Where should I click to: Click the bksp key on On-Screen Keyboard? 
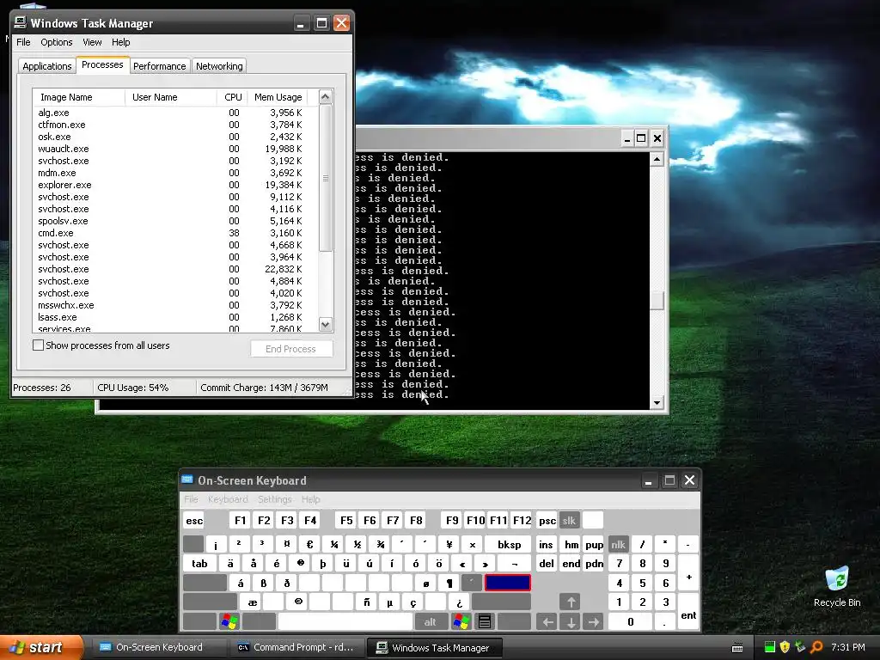pyautogui.click(x=509, y=544)
